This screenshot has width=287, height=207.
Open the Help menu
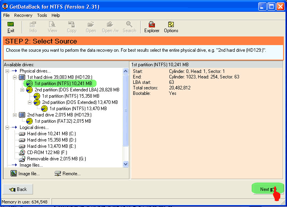pos(56,15)
